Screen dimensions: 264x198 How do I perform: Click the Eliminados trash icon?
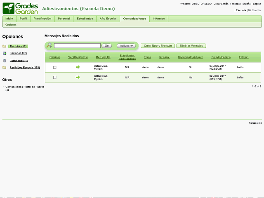pyautogui.click(x=4, y=61)
